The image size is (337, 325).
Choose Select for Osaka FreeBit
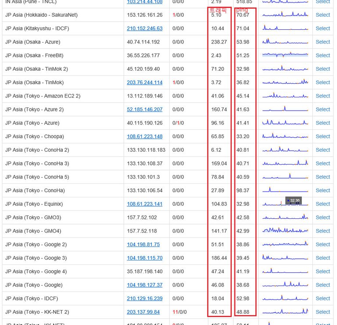click(323, 56)
